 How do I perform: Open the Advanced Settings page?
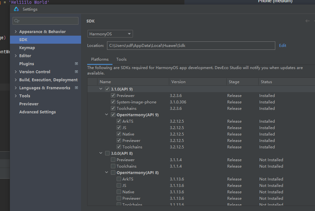click(37, 112)
